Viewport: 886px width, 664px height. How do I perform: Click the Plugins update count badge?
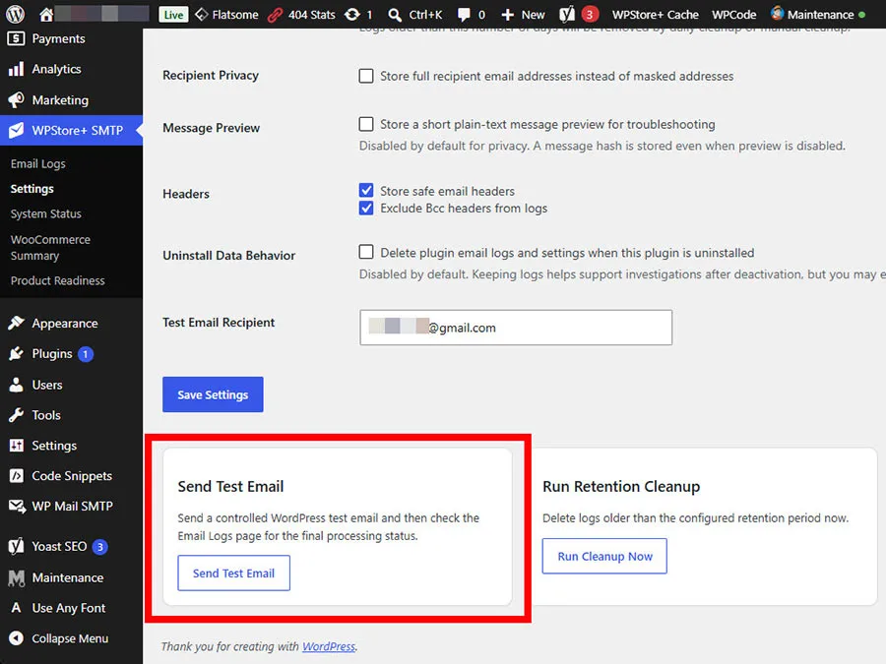pos(86,354)
